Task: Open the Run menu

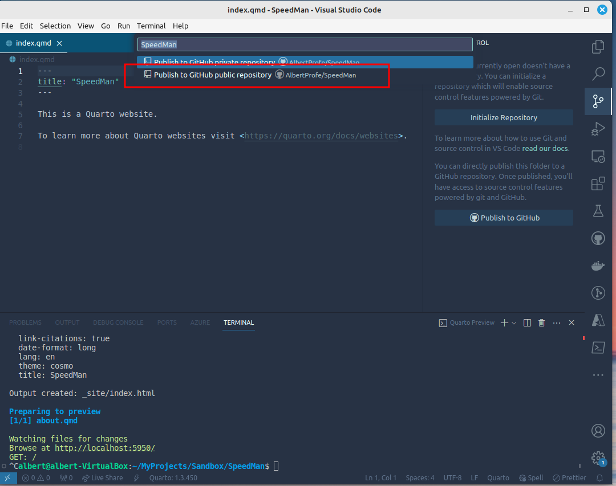Action: pos(124,26)
